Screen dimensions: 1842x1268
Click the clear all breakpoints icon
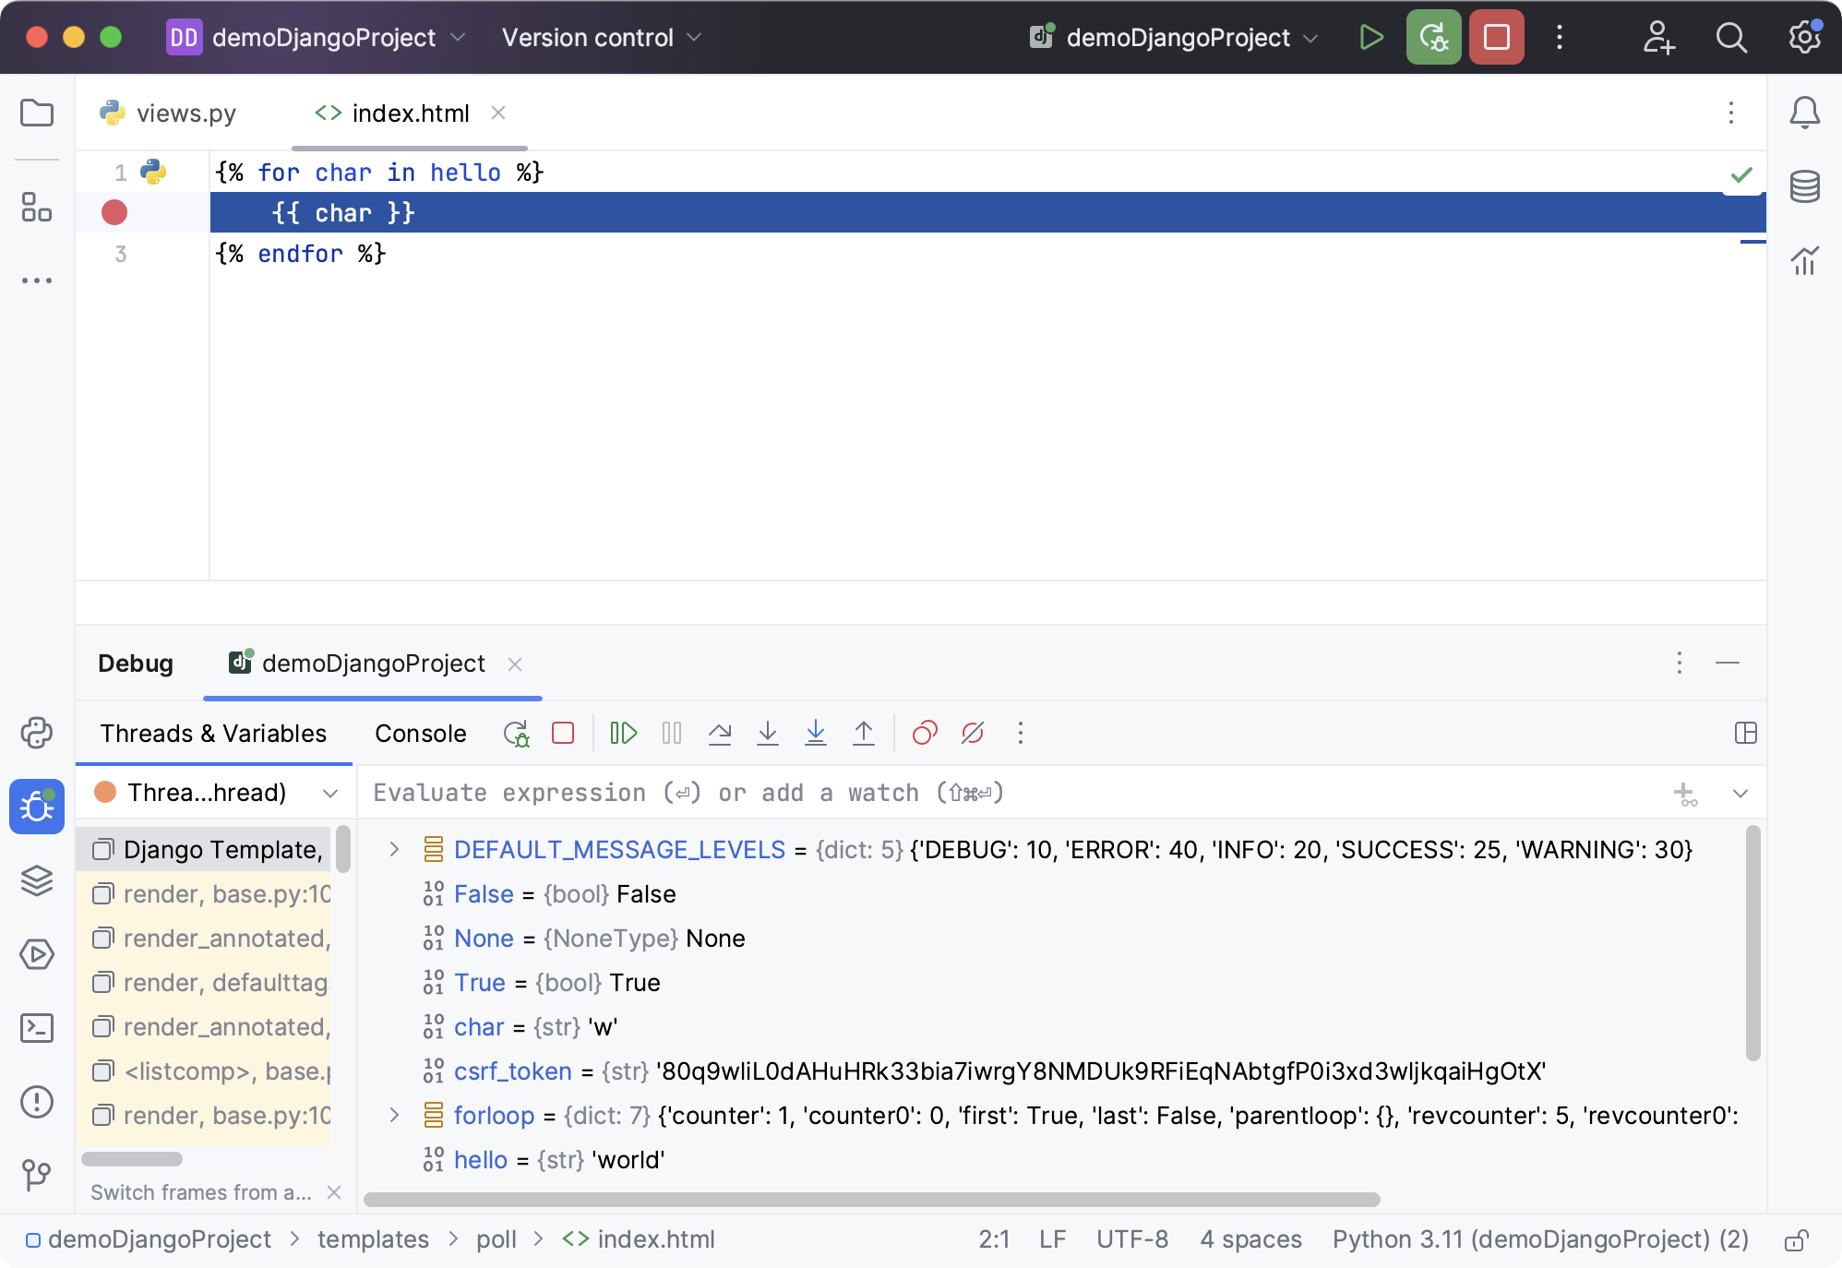point(970,732)
